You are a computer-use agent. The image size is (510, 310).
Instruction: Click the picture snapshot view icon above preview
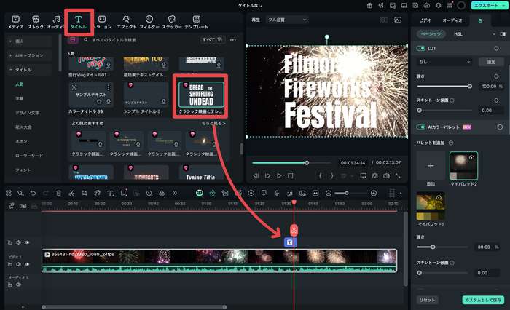pos(398,20)
